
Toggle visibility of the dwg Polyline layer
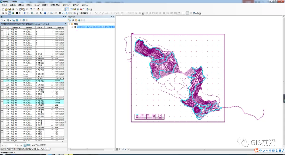coord(75,27)
